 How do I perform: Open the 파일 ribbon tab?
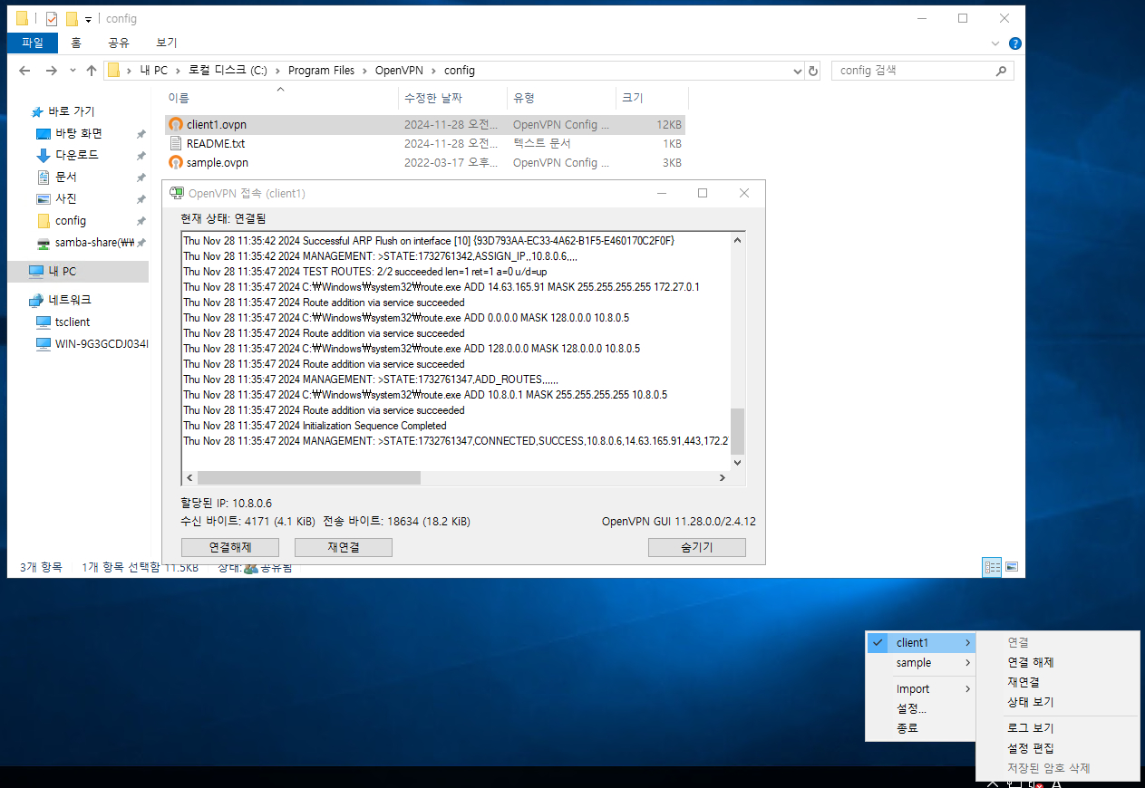click(x=33, y=43)
